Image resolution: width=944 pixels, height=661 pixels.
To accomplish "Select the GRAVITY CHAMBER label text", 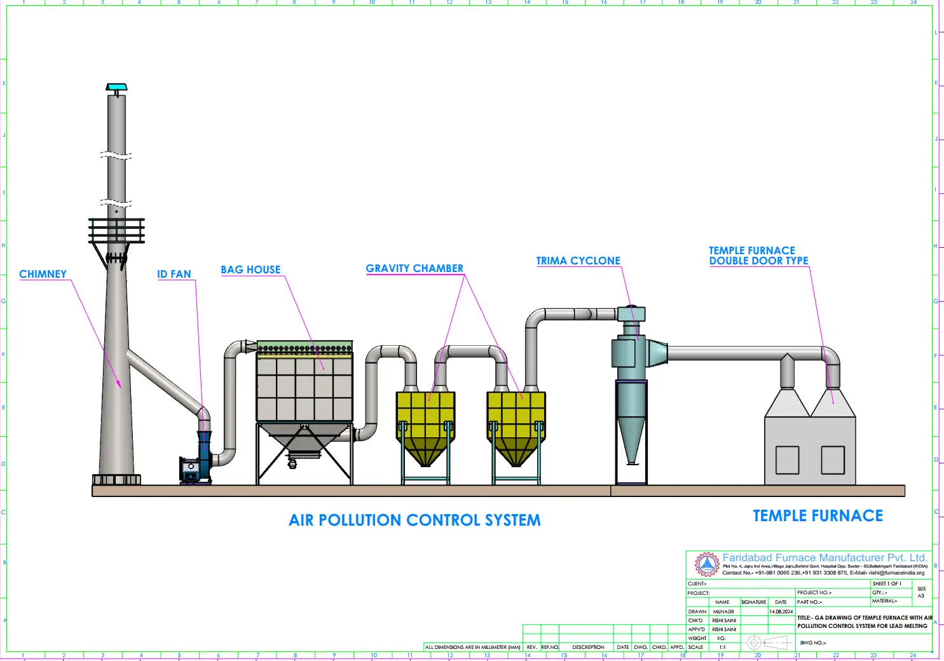I will coord(414,268).
